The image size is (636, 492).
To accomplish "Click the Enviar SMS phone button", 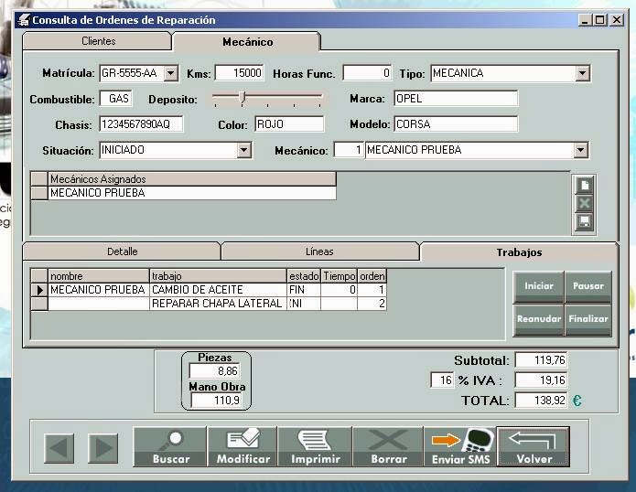I will (460, 446).
